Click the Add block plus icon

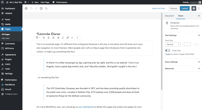pyautogui.click(x=26, y=8)
